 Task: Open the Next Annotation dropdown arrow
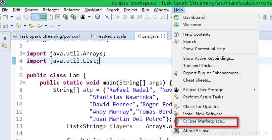click(x=12, y=26)
